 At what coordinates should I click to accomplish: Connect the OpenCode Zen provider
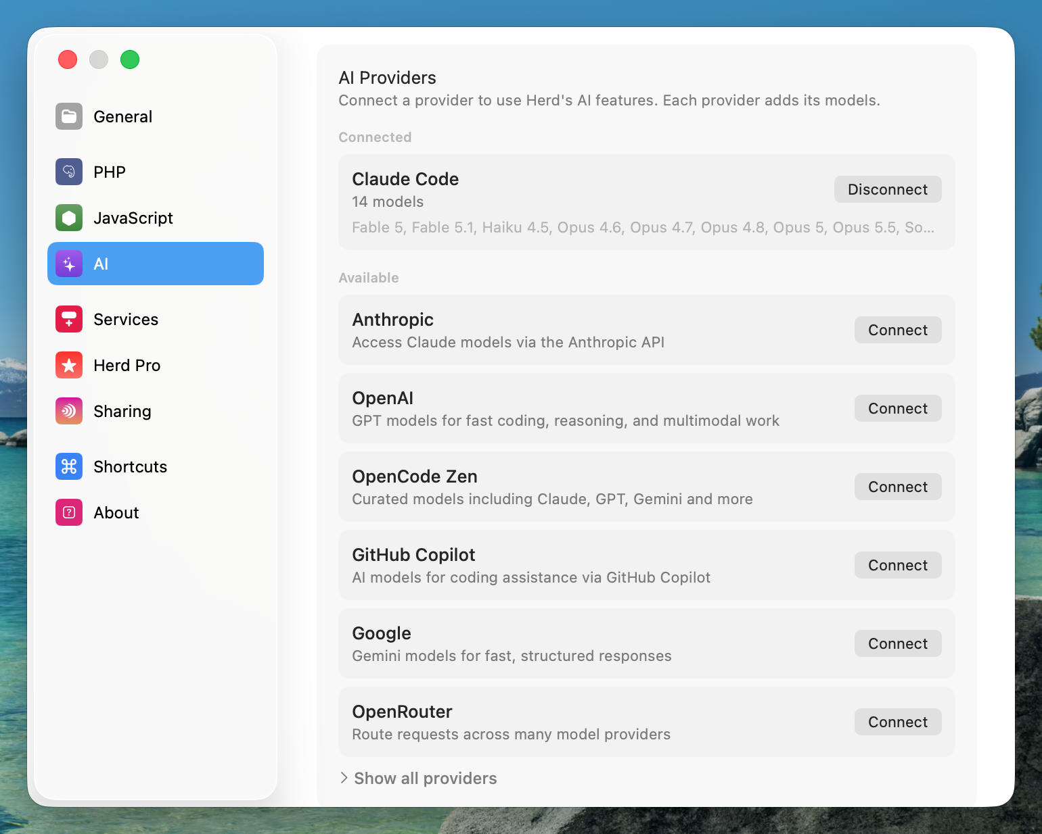pos(898,487)
